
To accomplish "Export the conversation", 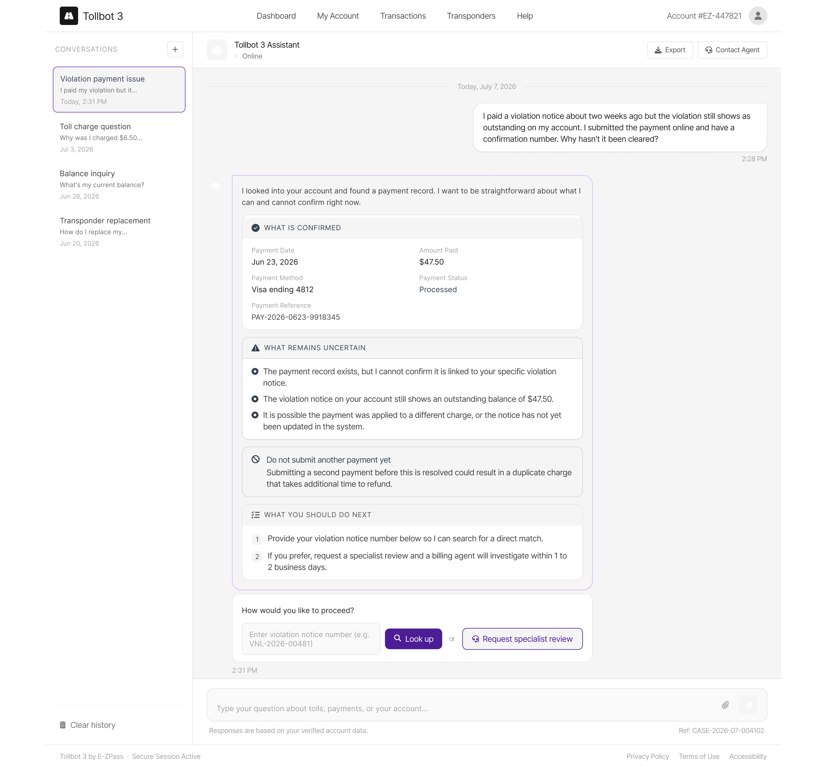I will point(669,50).
